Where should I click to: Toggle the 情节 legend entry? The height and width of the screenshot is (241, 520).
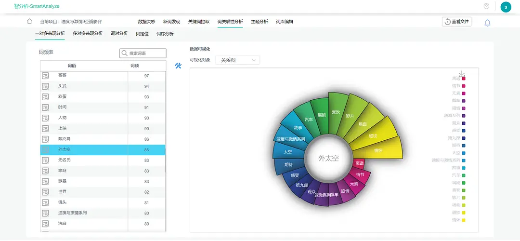(459, 86)
